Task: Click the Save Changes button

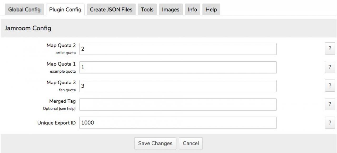Action: coord(155,143)
